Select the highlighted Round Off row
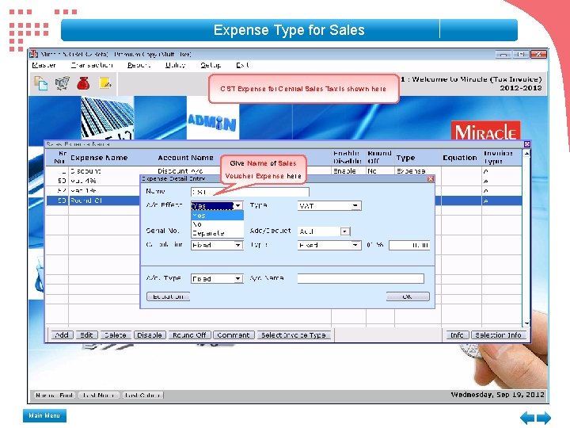This screenshot has width=570, height=428. [x=283, y=201]
